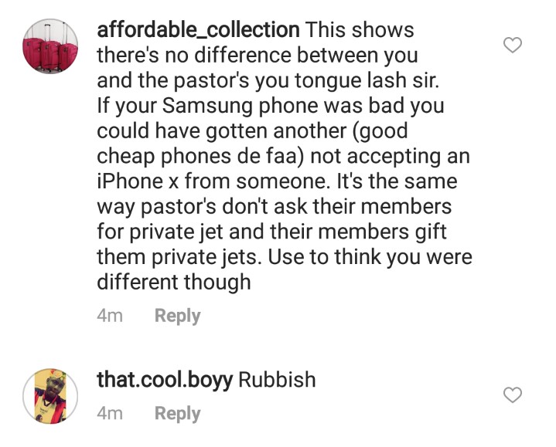Image resolution: width=556 pixels, height=447 pixels.
Task: Open affordable_collection's luggage profile picture
Action: tap(50, 46)
